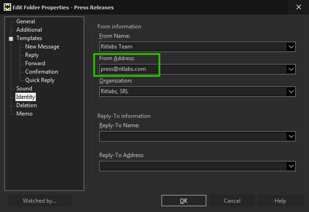Image resolution: width=309 pixels, height=212 pixels.
Task: Open the From Address dropdown arrow
Action: [291, 69]
